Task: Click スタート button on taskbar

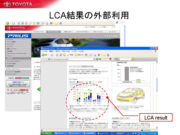Action: (x=47, y=133)
